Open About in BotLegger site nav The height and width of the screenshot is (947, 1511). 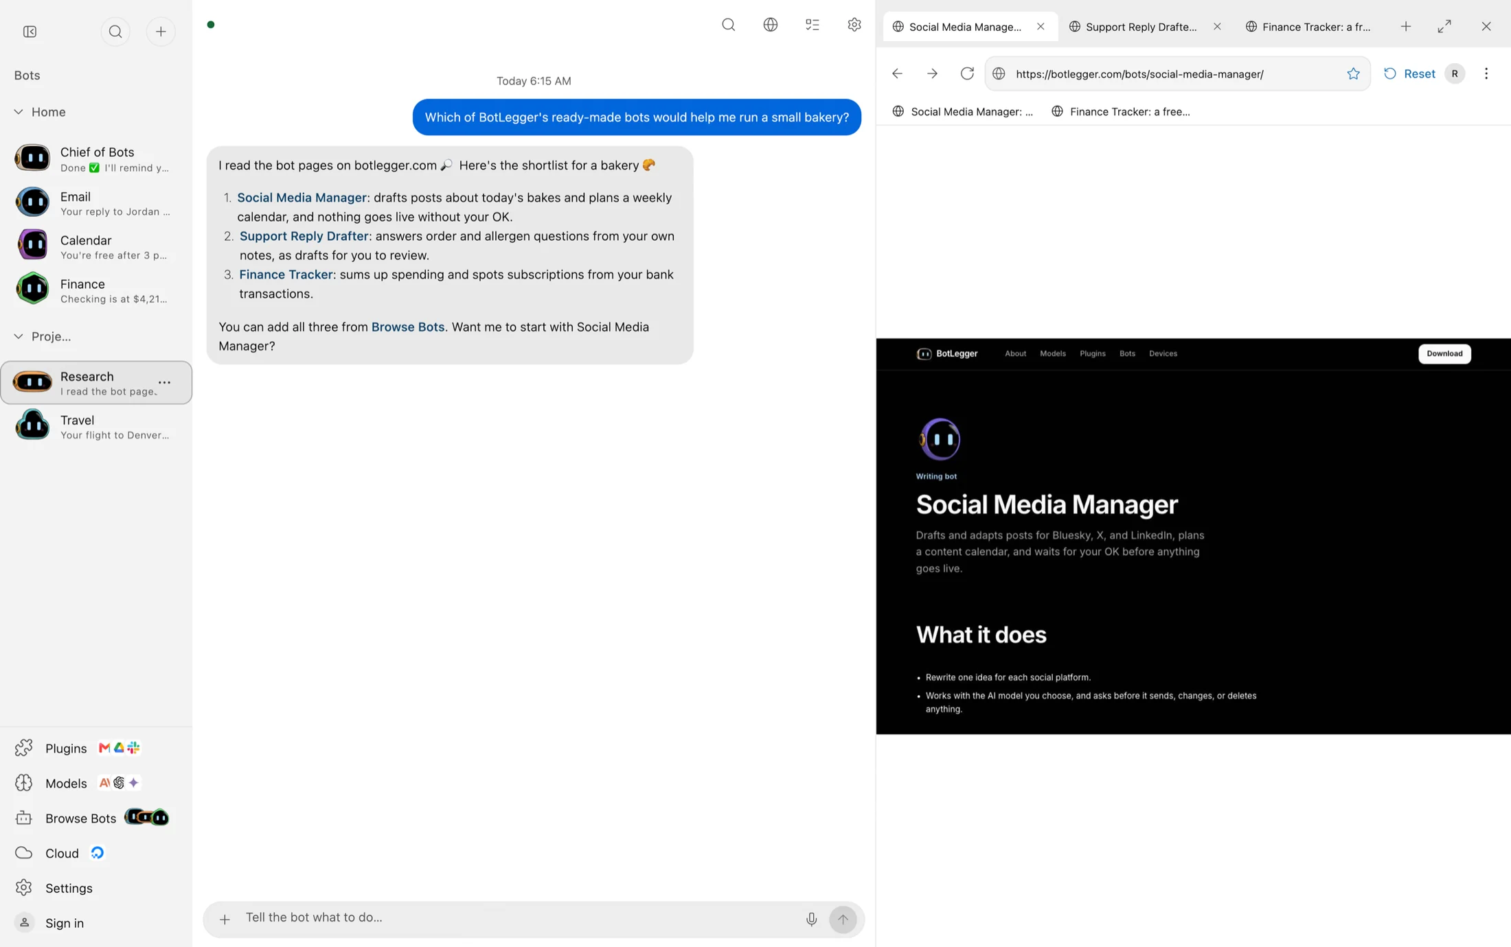1015,353
